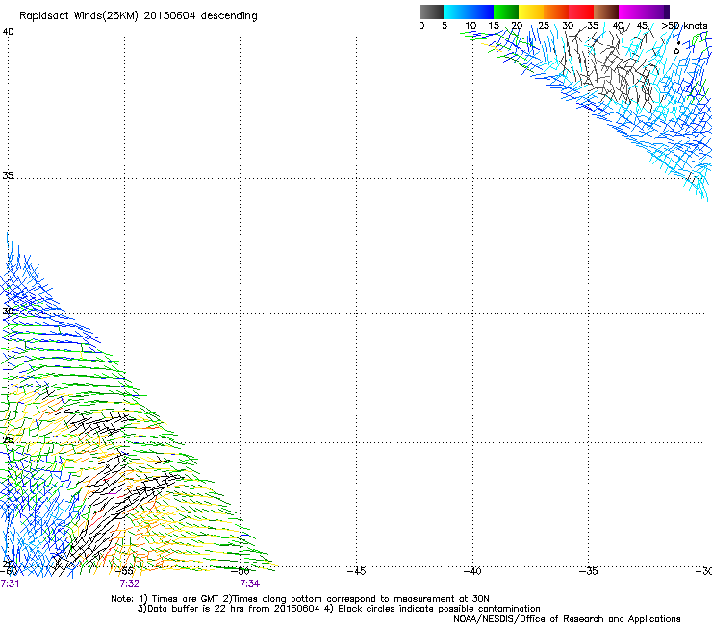Click the purple time stamp 7:32
The width and height of the screenshot is (712, 625).
tap(130, 584)
